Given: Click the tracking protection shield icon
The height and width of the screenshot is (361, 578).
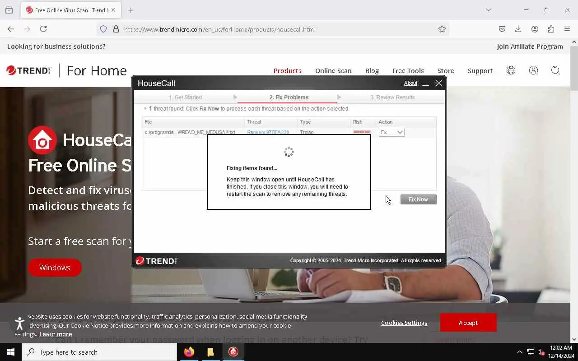Looking at the screenshot, I should click(103, 29).
